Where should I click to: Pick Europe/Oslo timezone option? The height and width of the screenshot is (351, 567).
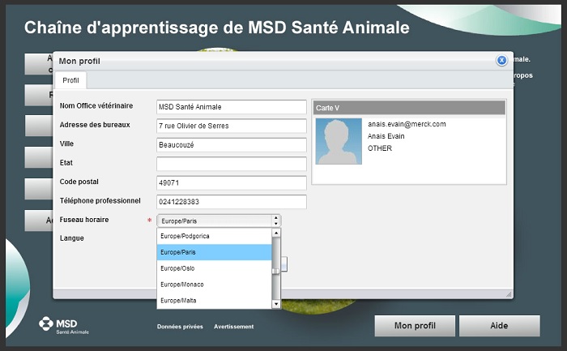coord(214,268)
